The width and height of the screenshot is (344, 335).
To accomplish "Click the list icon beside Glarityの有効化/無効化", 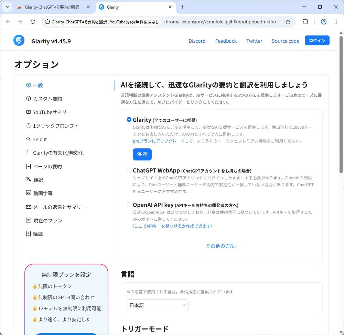I will (x=28, y=153).
